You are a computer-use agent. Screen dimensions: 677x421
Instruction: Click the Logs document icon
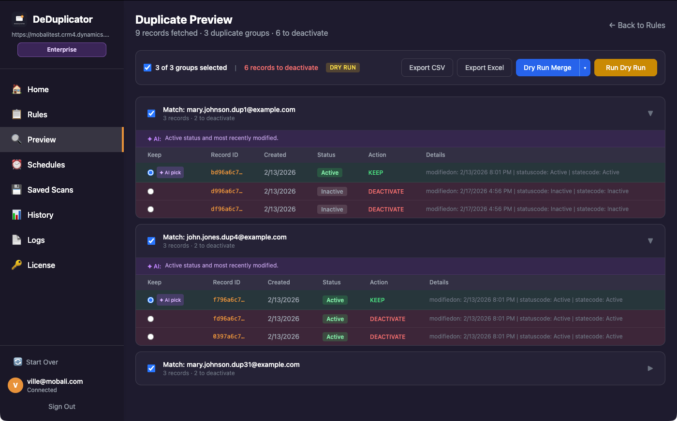tap(17, 240)
